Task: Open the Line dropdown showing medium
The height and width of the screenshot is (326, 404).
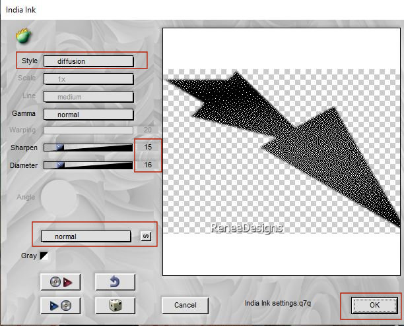Action: (x=88, y=97)
